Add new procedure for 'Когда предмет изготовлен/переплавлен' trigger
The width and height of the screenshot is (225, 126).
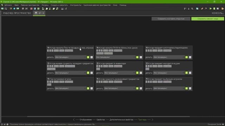click(186, 57)
